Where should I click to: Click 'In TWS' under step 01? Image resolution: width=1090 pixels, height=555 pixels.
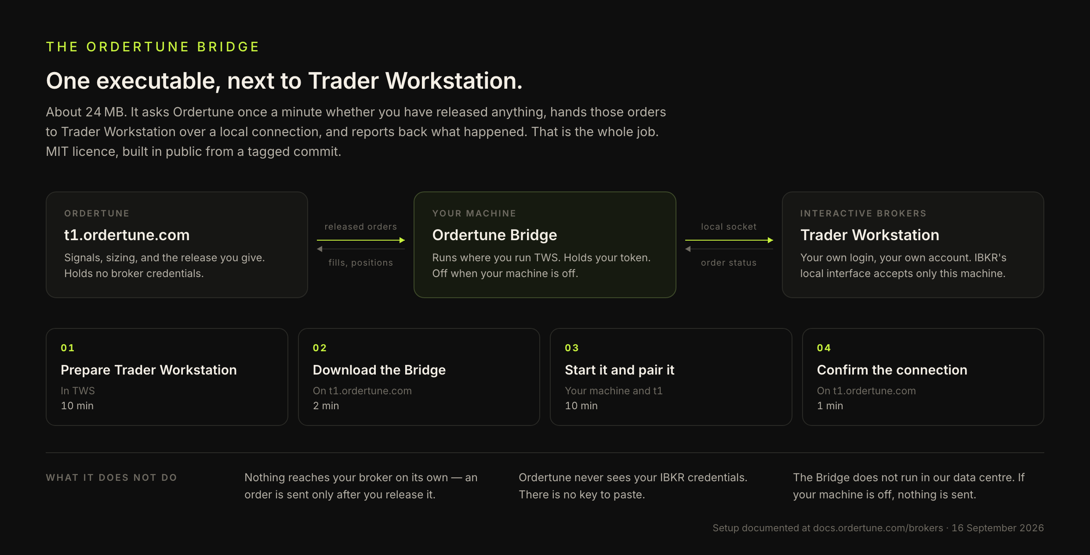[78, 391]
